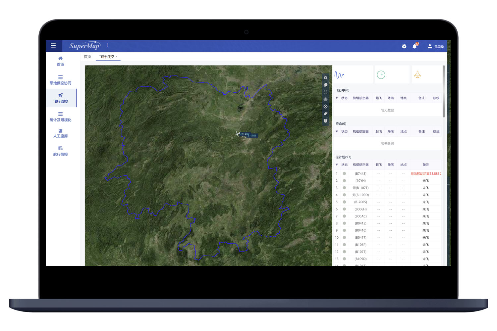
Task: Expand the 军地低空协同 sidebar menu
Action: (x=60, y=80)
